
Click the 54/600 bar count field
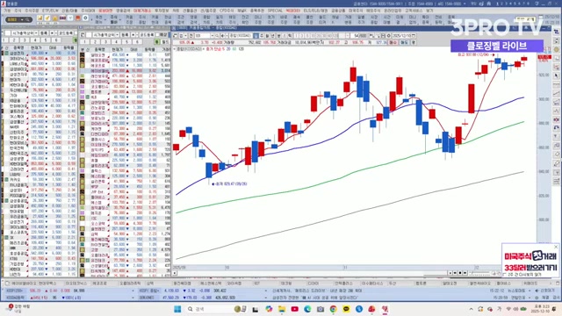point(358,36)
